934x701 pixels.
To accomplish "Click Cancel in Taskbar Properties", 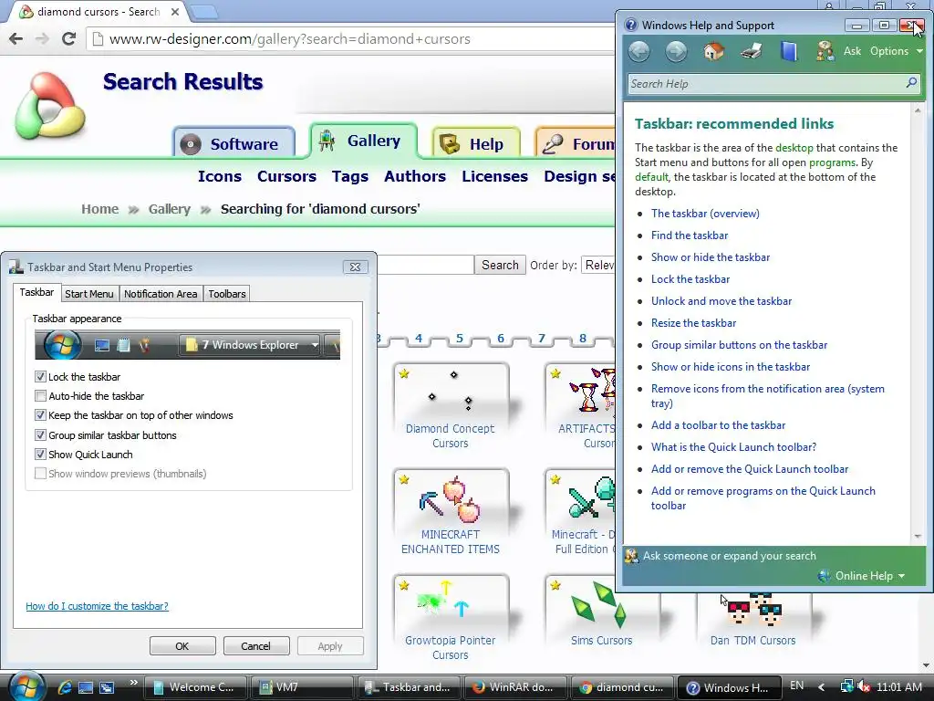I will tap(256, 646).
